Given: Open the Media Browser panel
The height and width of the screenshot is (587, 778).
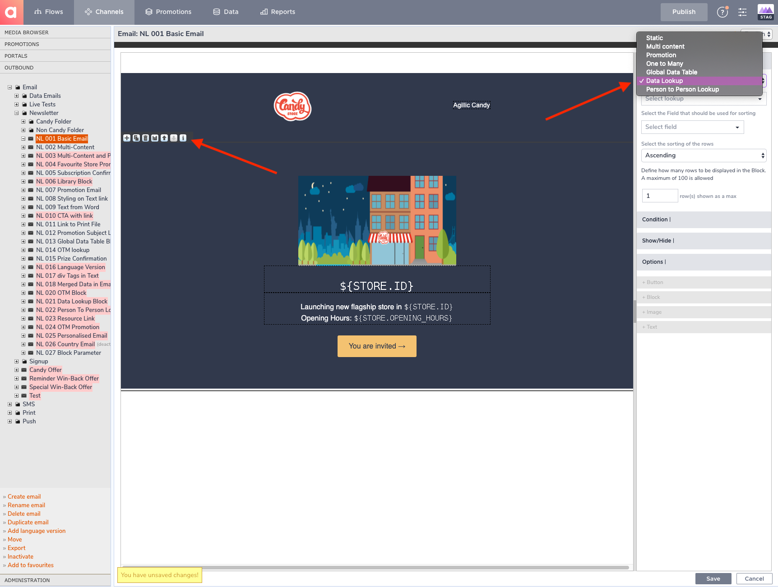Looking at the screenshot, I should (55, 32).
